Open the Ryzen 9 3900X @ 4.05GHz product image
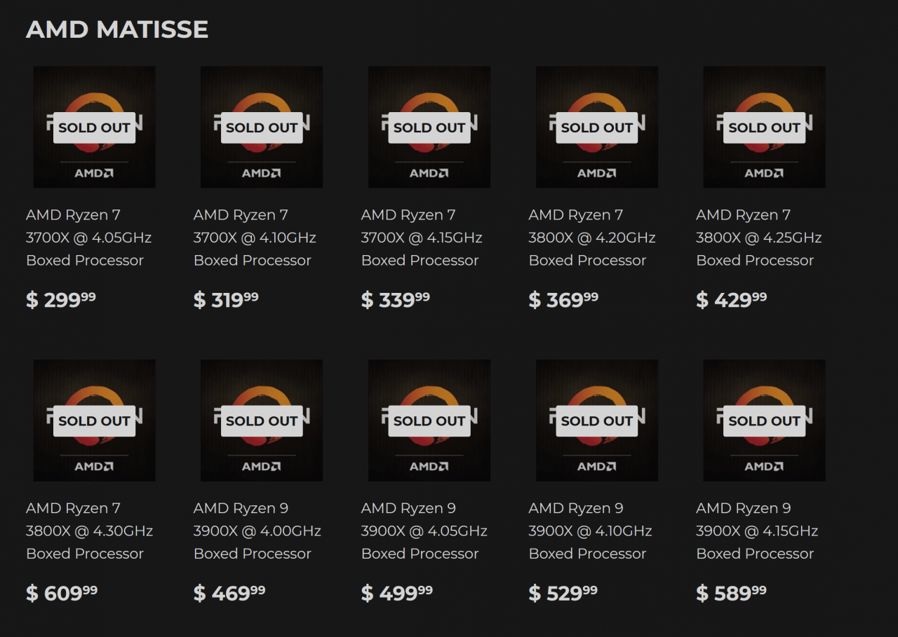The image size is (898, 637). 429,420
